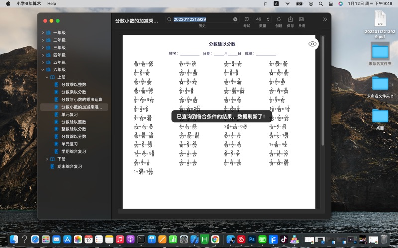Open the Apple menu

click(8, 3)
